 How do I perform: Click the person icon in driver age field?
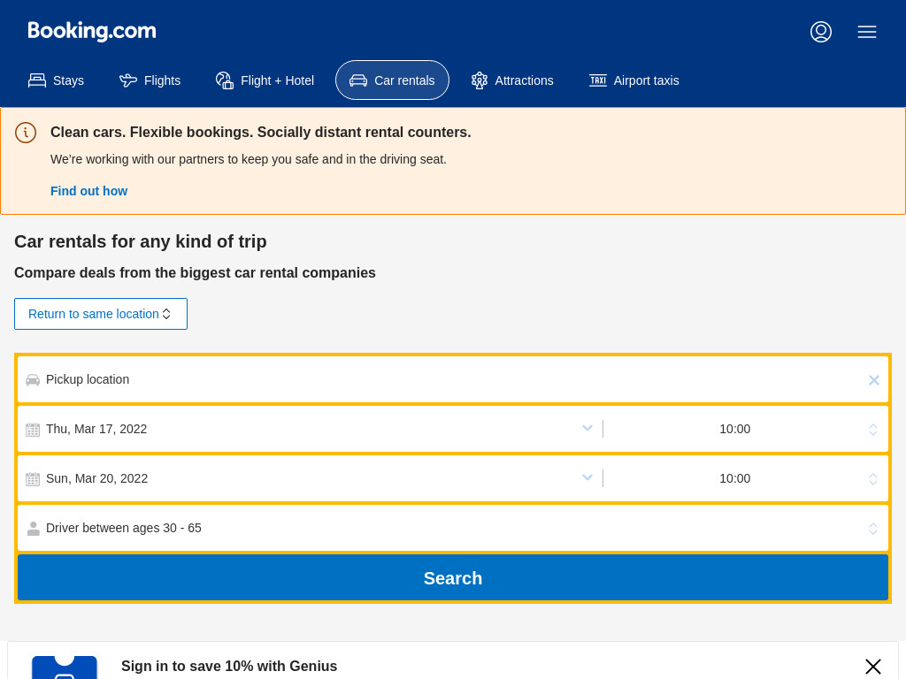(x=34, y=529)
